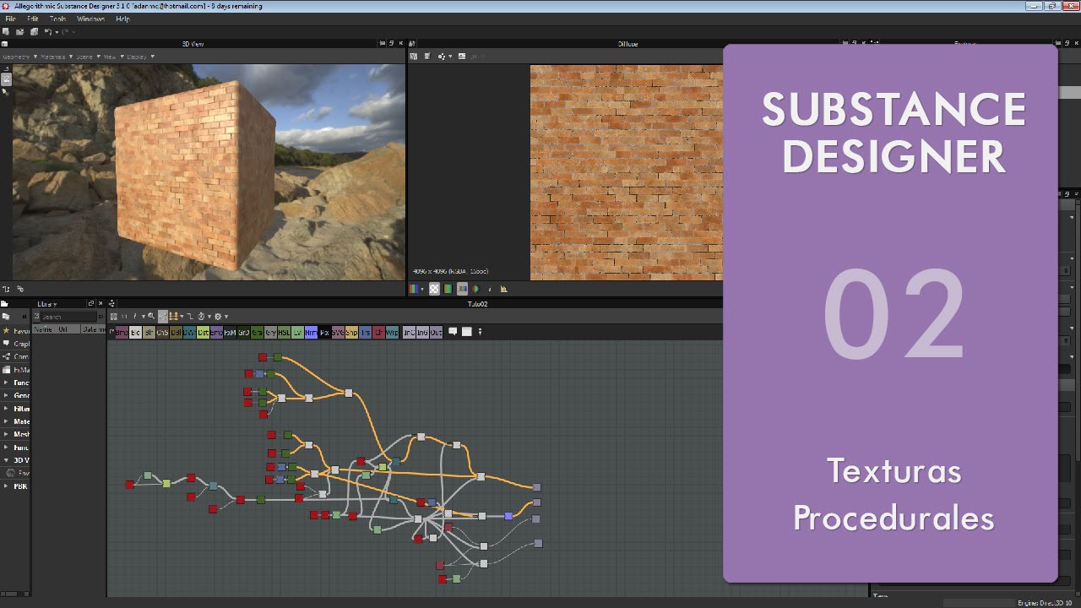This screenshot has width=1081, height=608.
Task: Open the View dropdown in 3D View
Action: tap(113, 57)
